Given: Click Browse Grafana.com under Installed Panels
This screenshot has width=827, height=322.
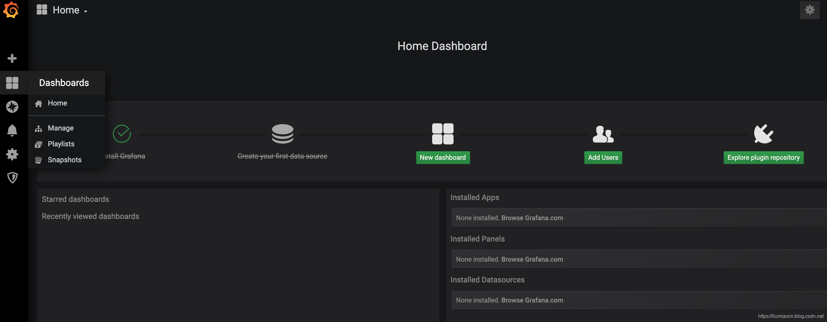Looking at the screenshot, I should pyautogui.click(x=532, y=259).
